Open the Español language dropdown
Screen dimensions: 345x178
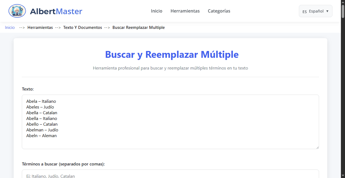click(x=316, y=11)
